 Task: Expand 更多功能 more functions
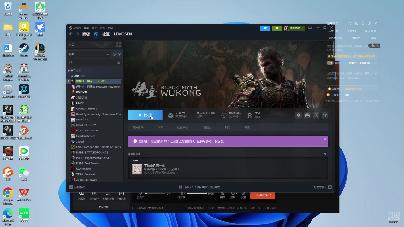[102, 207]
